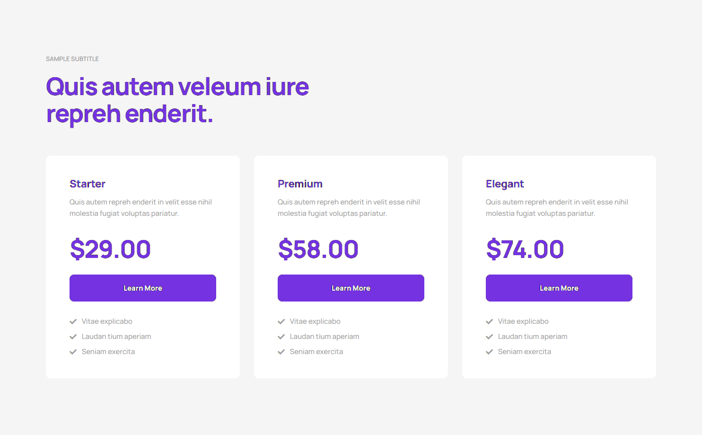The width and height of the screenshot is (702, 435).
Task: Click the checkmark beside Vitae explicabo in Starter
Action: coord(73,321)
